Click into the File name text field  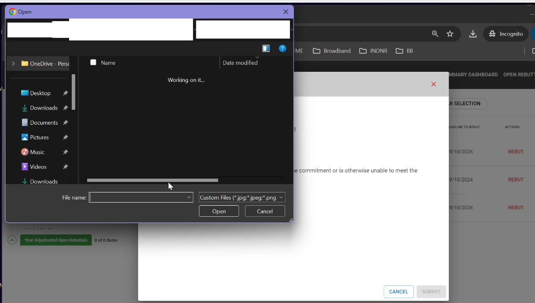click(137, 198)
